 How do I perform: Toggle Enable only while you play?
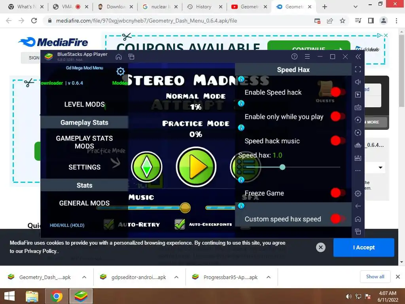tap(338, 116)
